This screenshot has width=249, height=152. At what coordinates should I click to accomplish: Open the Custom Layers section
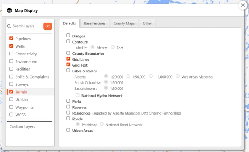tap(22, 126)
